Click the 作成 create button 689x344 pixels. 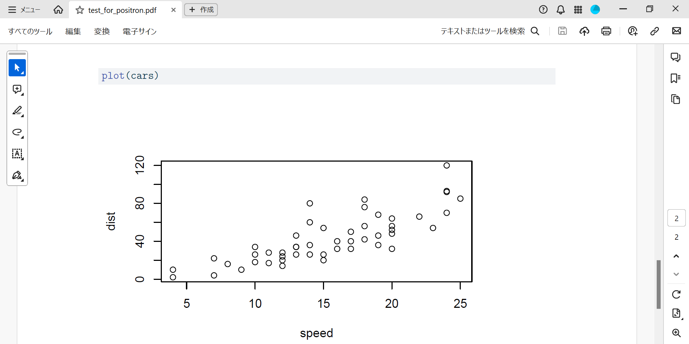coord(201,10)
